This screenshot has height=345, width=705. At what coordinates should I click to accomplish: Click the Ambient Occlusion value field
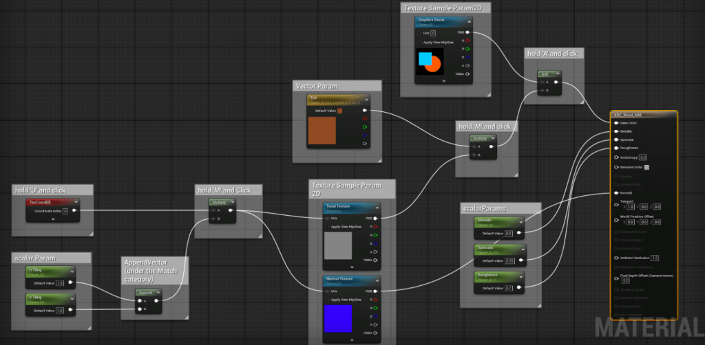pyautogui.click(x=655, y=258)
